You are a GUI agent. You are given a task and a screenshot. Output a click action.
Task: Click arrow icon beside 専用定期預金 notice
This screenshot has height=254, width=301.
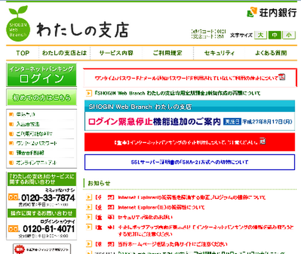click(89, 93)
